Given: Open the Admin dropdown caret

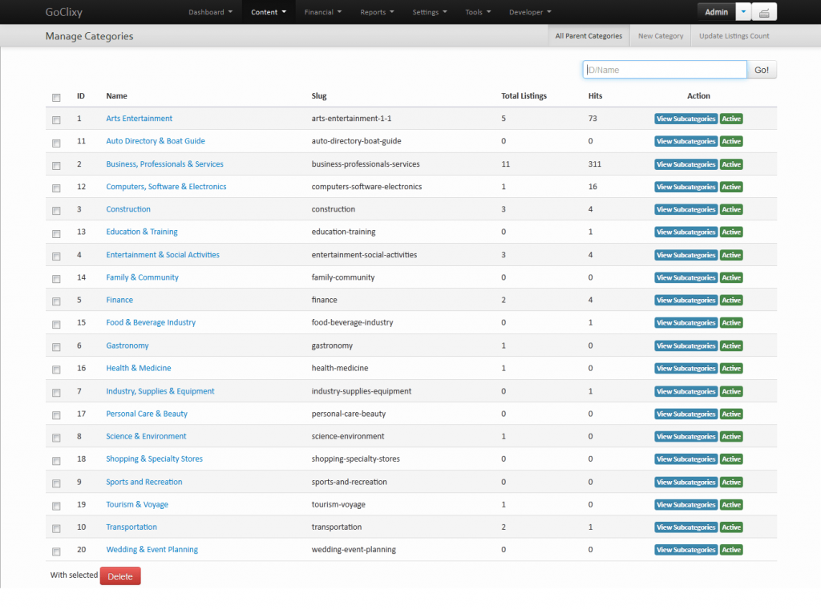Looking at the screenshot, I should pyautogui.click(x=743, y=12).
